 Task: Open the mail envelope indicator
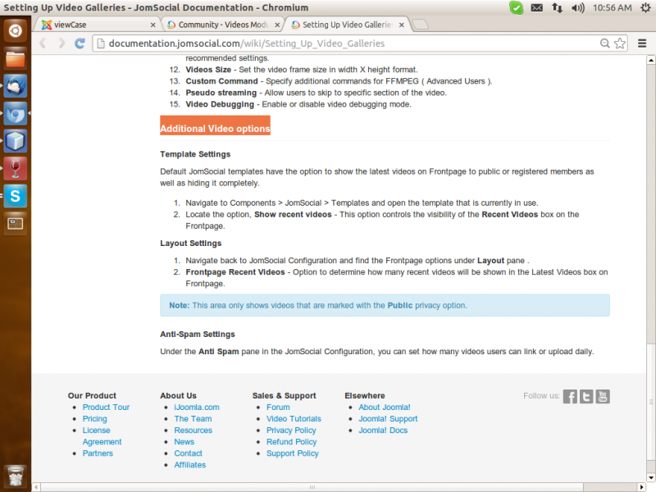pyautogui.click(x=537, y=7)
